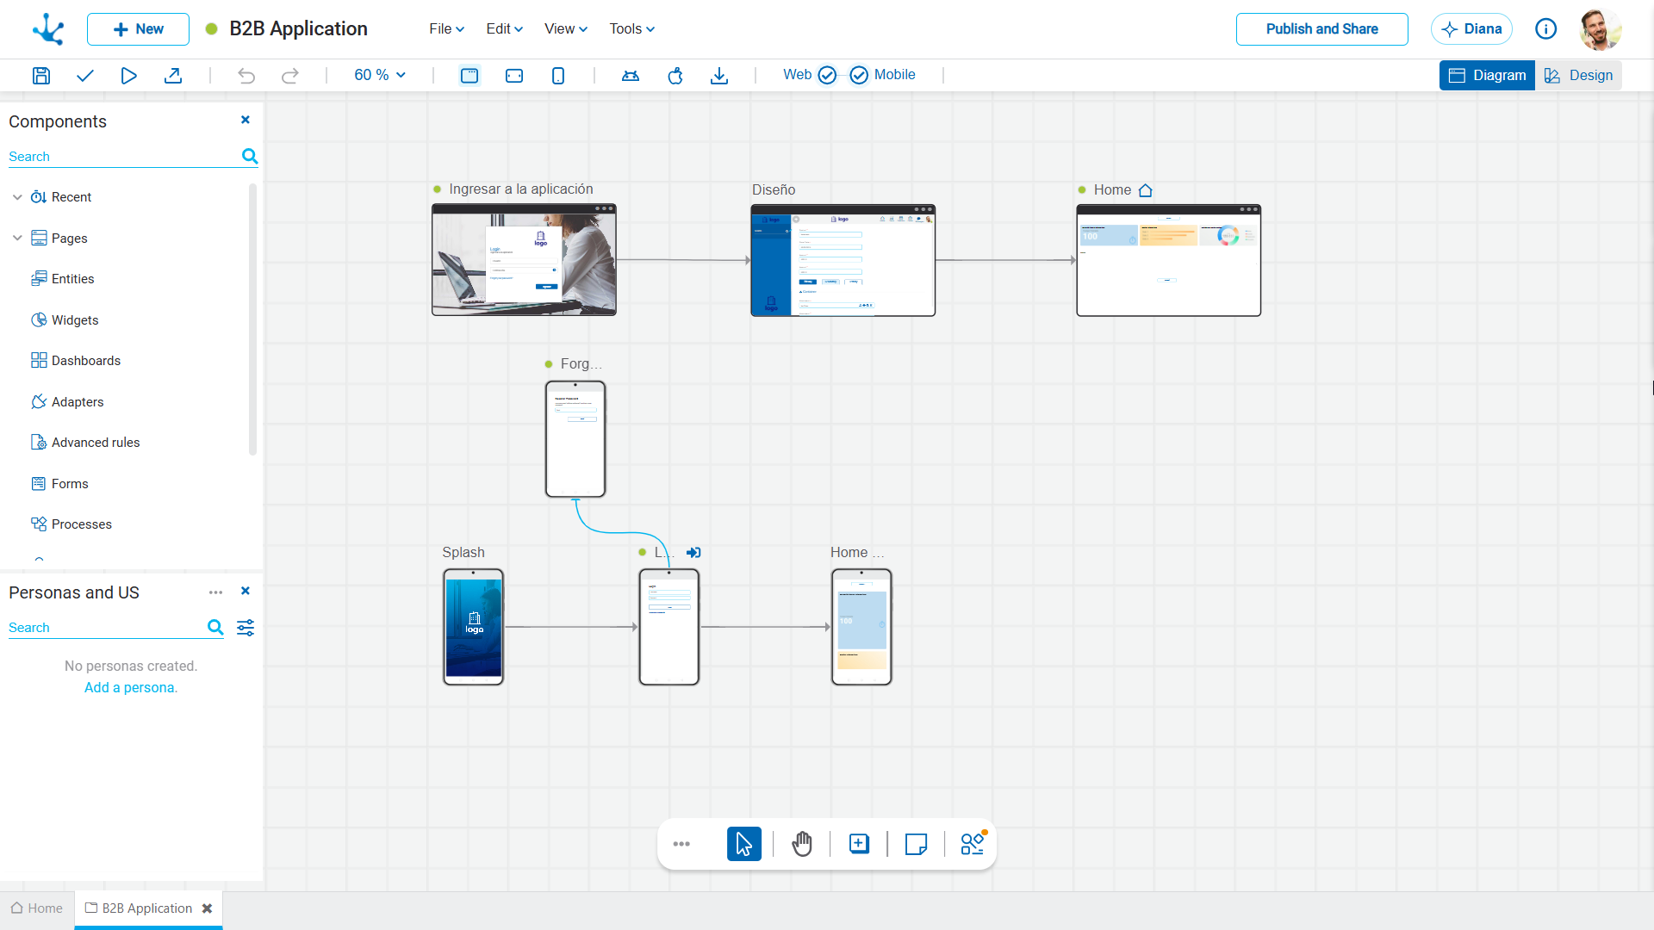
Task: Open more options dots in bottom toolbar
Action: (x=681, y=844)
